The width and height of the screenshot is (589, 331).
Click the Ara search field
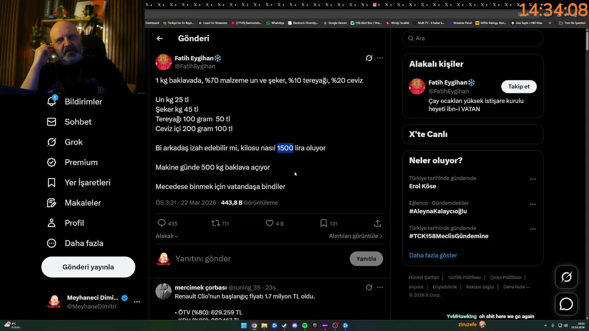click(473, 38)
